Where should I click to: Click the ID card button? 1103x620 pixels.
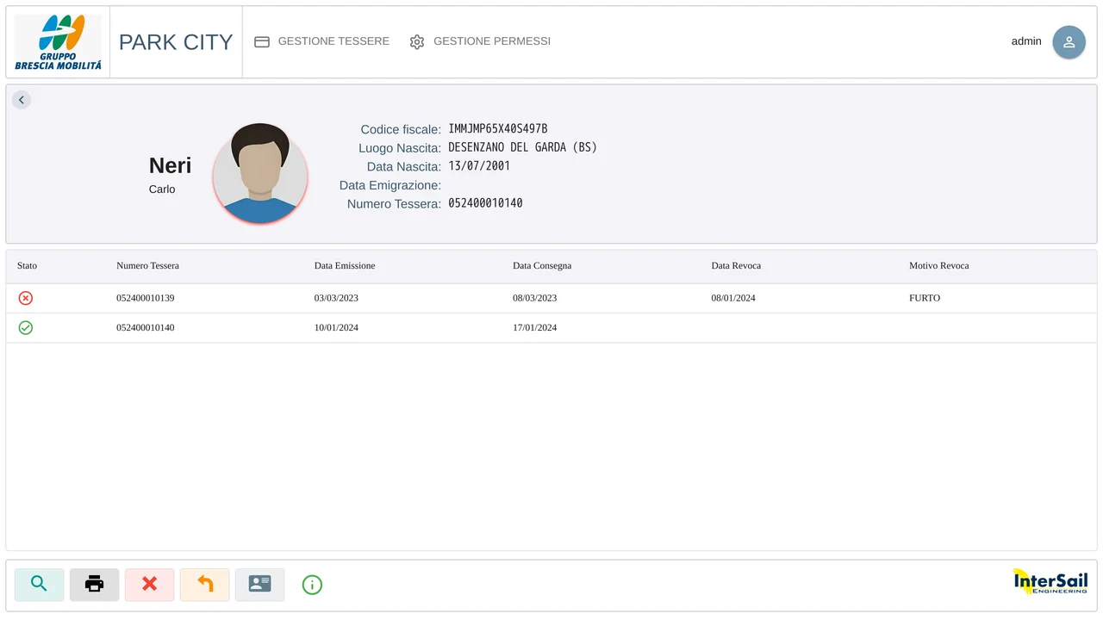click(x=260, y=585)
